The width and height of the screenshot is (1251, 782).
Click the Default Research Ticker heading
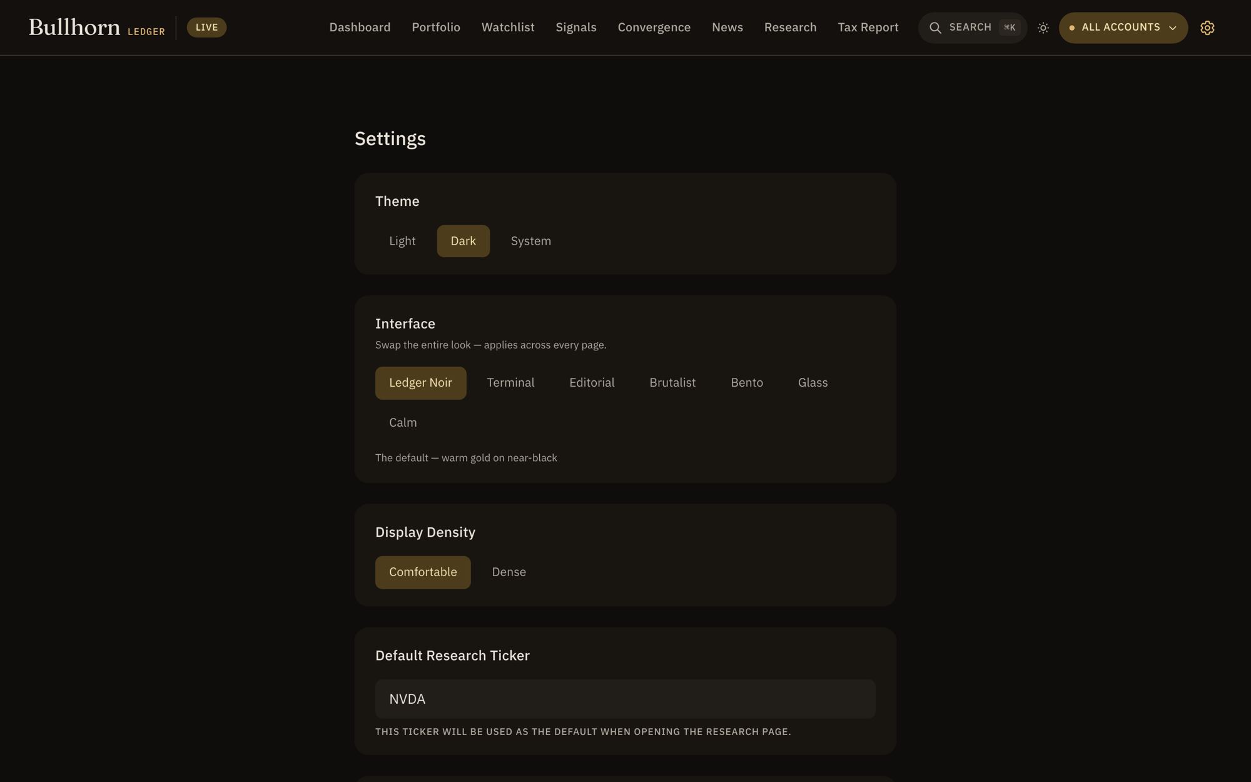(x=452, y=656)
